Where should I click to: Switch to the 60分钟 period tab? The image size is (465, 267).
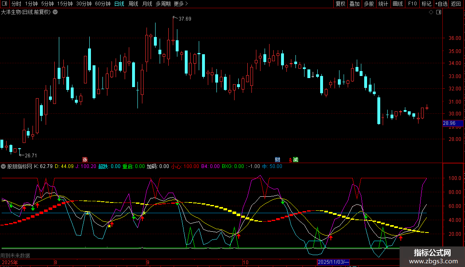(102, 4)
